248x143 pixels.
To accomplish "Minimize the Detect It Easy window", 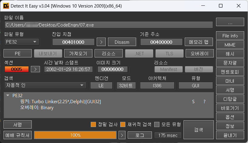I will (203, 6).
